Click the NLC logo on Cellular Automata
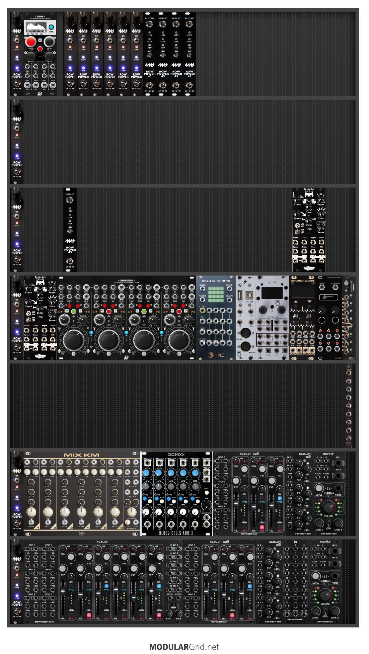Screen dimensions: 369x654 coord(216,355)
